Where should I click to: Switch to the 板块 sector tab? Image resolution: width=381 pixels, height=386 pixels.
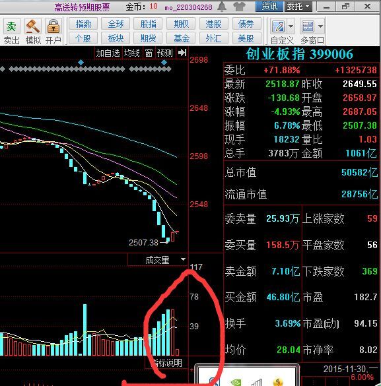coord(116,38)
